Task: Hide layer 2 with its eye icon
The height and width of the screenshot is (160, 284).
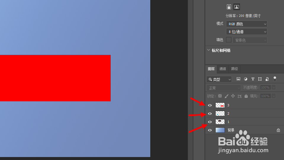Action: 210,113
